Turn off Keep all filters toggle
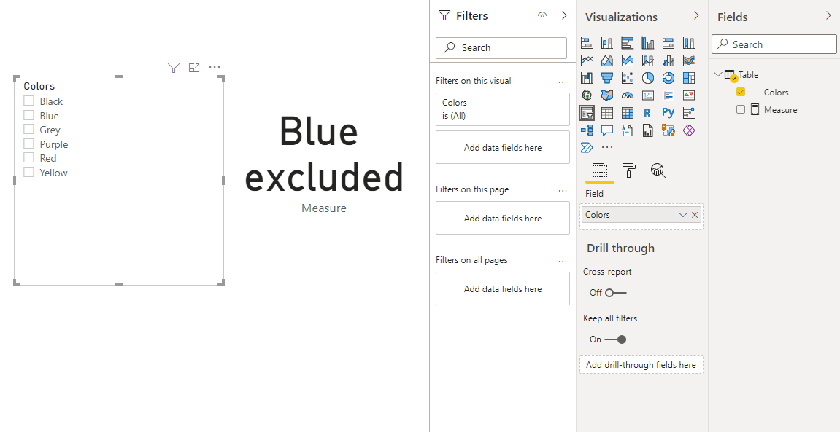This screenshot has height=432, width=840. click(x=615, y=339)
